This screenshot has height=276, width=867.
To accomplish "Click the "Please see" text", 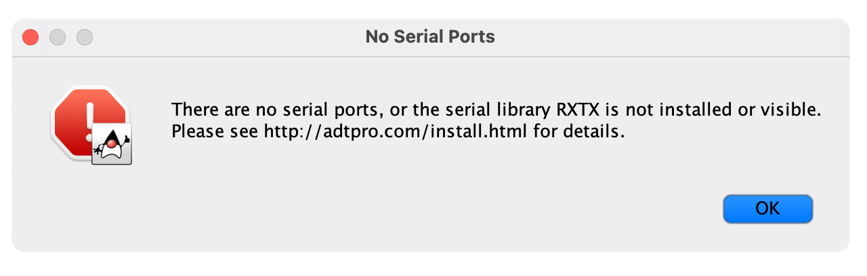I will (215, 132).
